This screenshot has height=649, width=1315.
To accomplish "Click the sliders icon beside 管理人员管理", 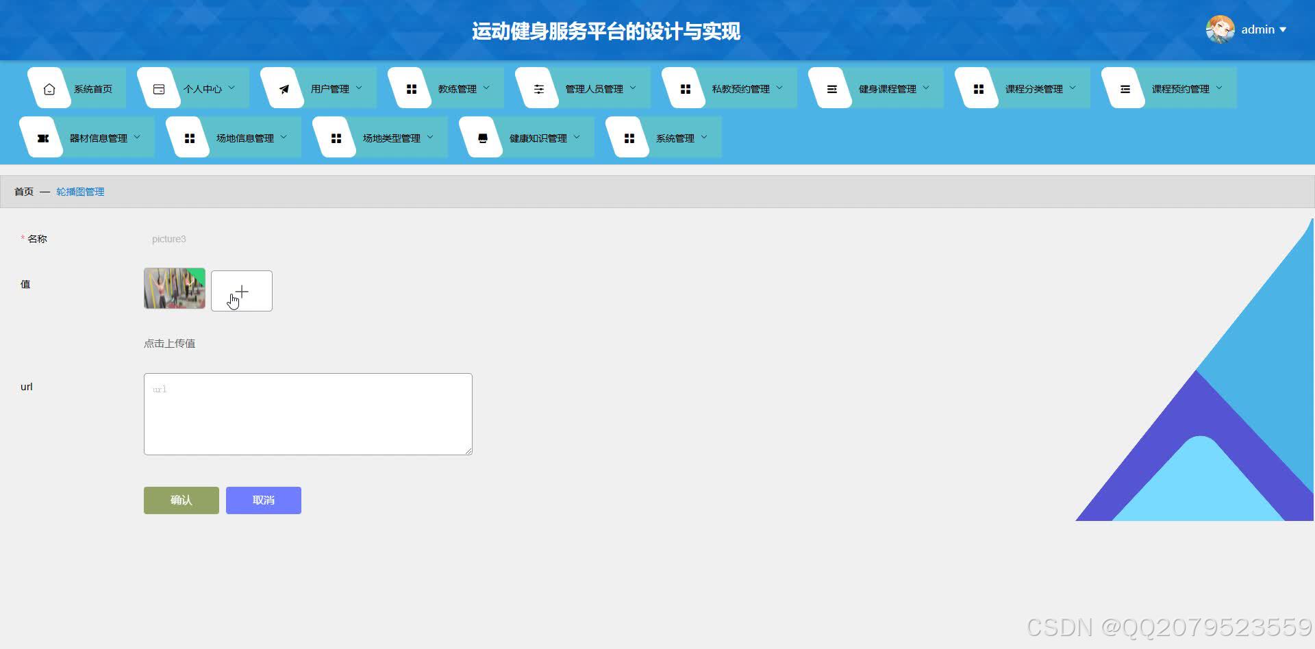I will click(539, 88).
